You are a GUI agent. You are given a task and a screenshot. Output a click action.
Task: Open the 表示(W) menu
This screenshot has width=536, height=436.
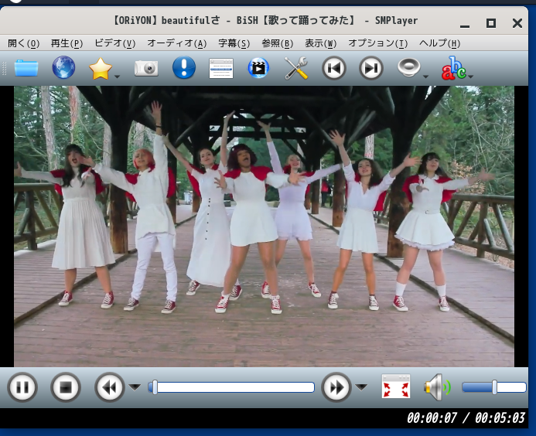click(321, 43)
